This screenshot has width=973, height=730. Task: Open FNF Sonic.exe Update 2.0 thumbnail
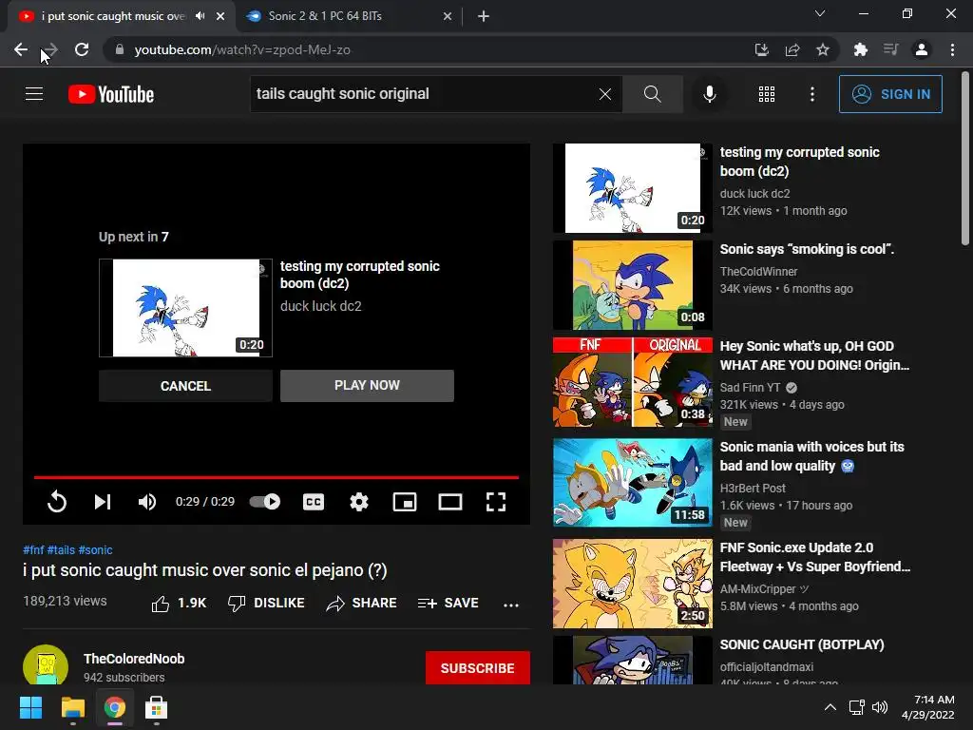tap(632, 584)
